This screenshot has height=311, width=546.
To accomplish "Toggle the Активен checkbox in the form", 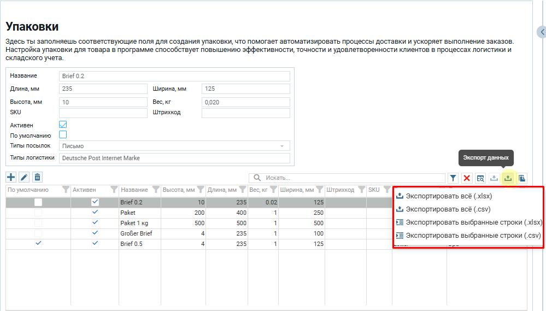I will 63,125.
